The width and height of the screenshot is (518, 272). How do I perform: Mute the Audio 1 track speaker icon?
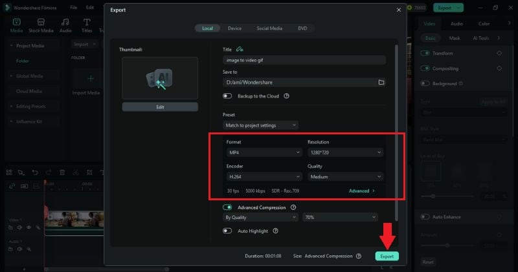[x=19, y=249]
